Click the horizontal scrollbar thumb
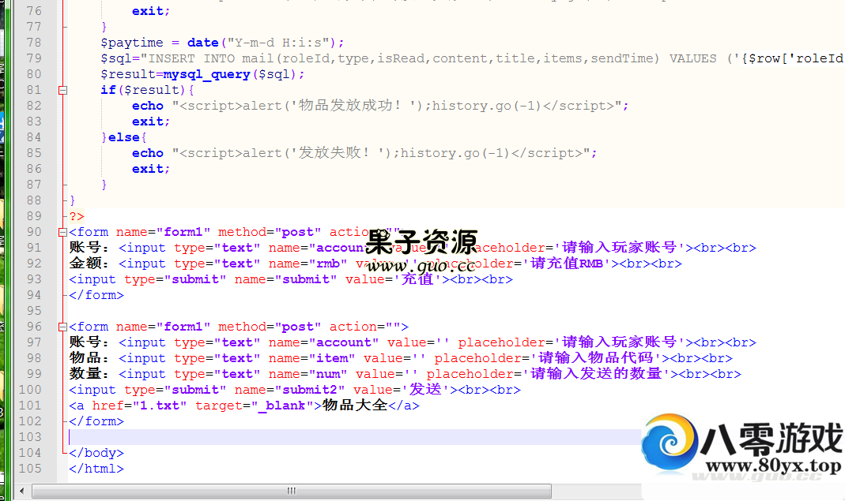Viewport: 845px width, 501px height. [x=291, y=491]
